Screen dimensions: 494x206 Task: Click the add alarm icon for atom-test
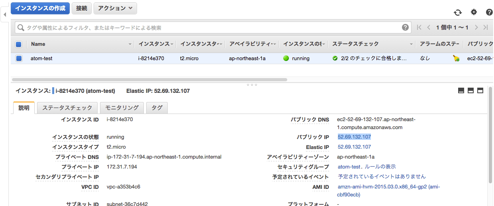456,58
